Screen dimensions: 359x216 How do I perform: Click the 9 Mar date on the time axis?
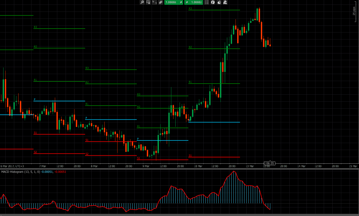146,166
